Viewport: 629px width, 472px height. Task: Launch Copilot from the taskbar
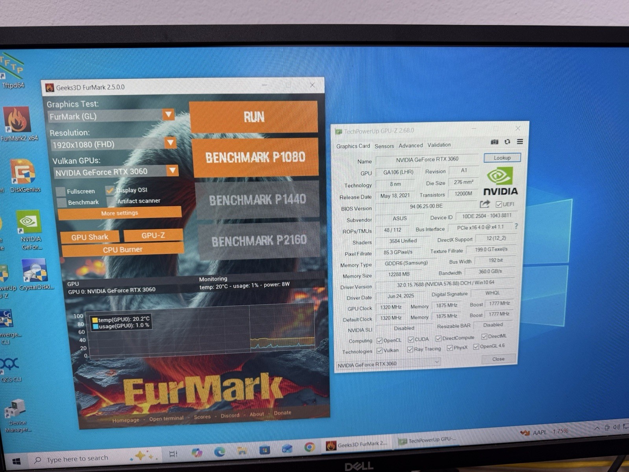pyautogui.click(x=197, y=452)
